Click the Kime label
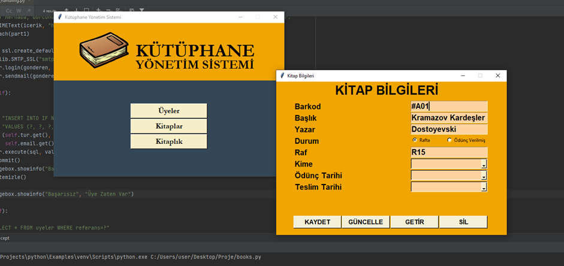 (304, 164)
